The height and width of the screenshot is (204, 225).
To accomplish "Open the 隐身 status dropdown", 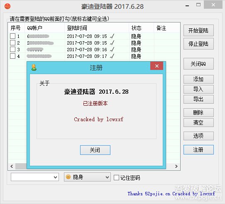I will [87, 177].
